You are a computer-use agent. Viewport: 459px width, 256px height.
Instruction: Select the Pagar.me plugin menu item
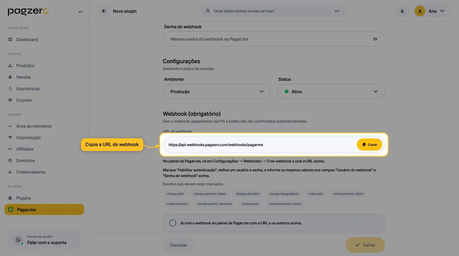point(44,210)
